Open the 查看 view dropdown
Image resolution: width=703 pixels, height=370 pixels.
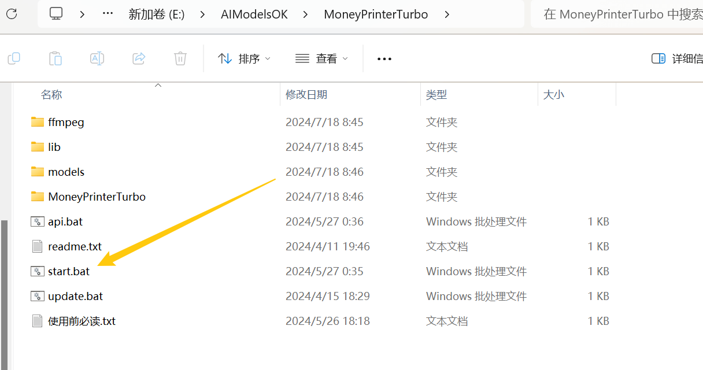pos(321,58)
